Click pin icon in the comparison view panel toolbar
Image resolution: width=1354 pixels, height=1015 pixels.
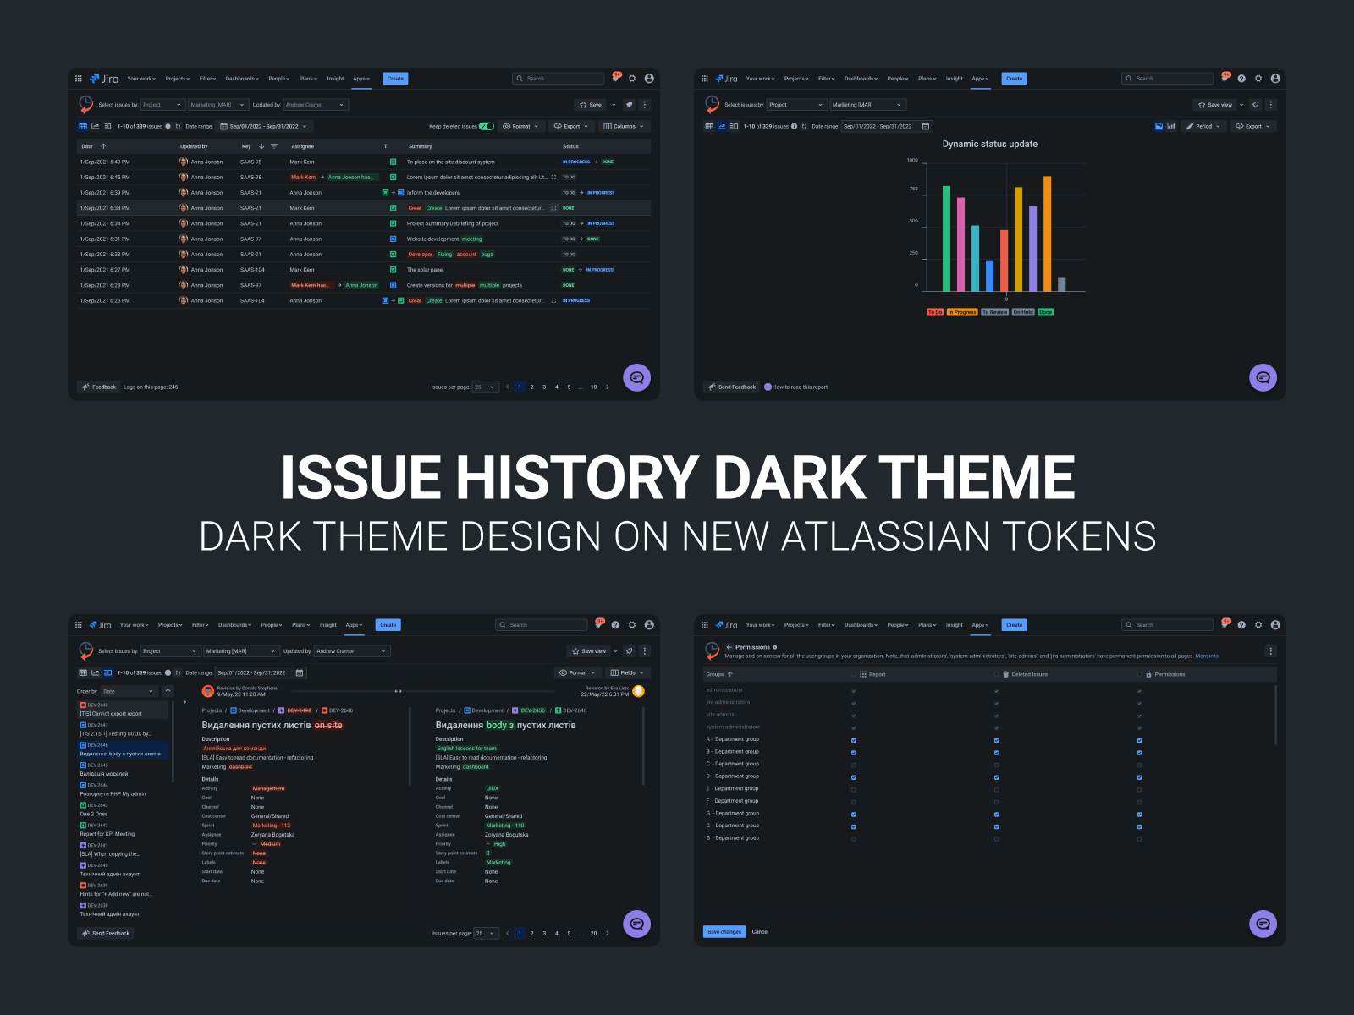point(629,651)
